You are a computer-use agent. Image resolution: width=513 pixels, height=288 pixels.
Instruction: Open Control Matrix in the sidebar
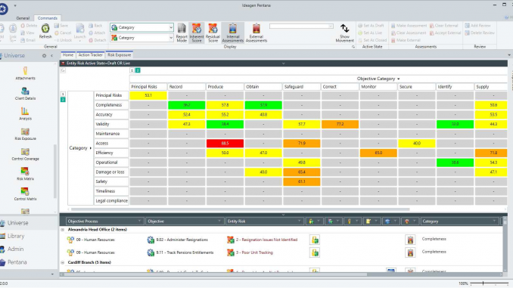pyautogui.click(x=25, y=194)
